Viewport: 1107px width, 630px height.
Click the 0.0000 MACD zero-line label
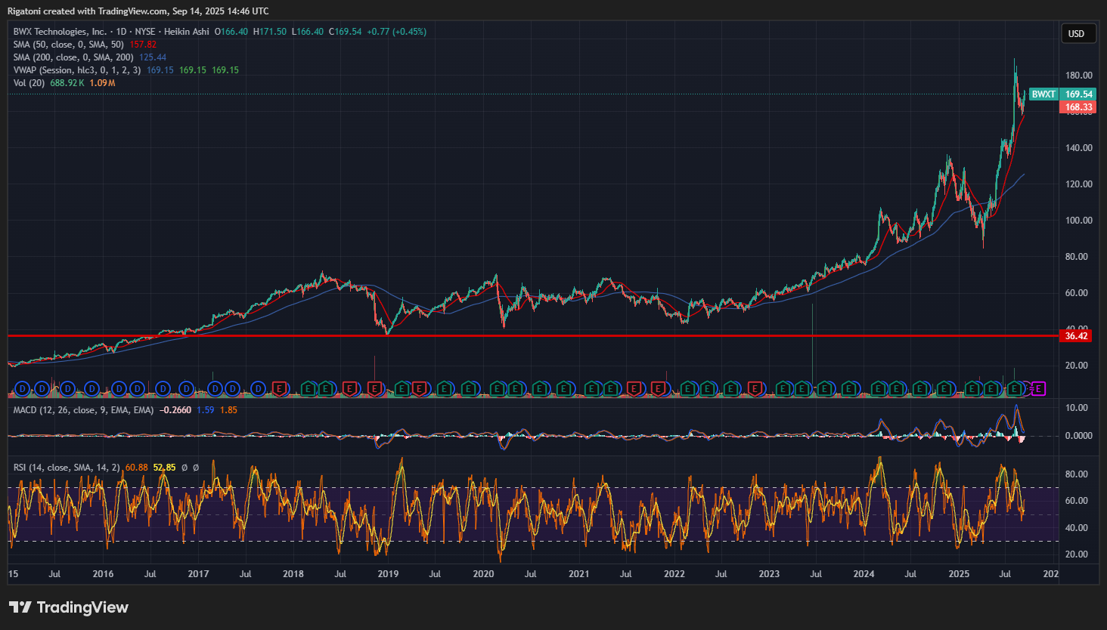1079,436
